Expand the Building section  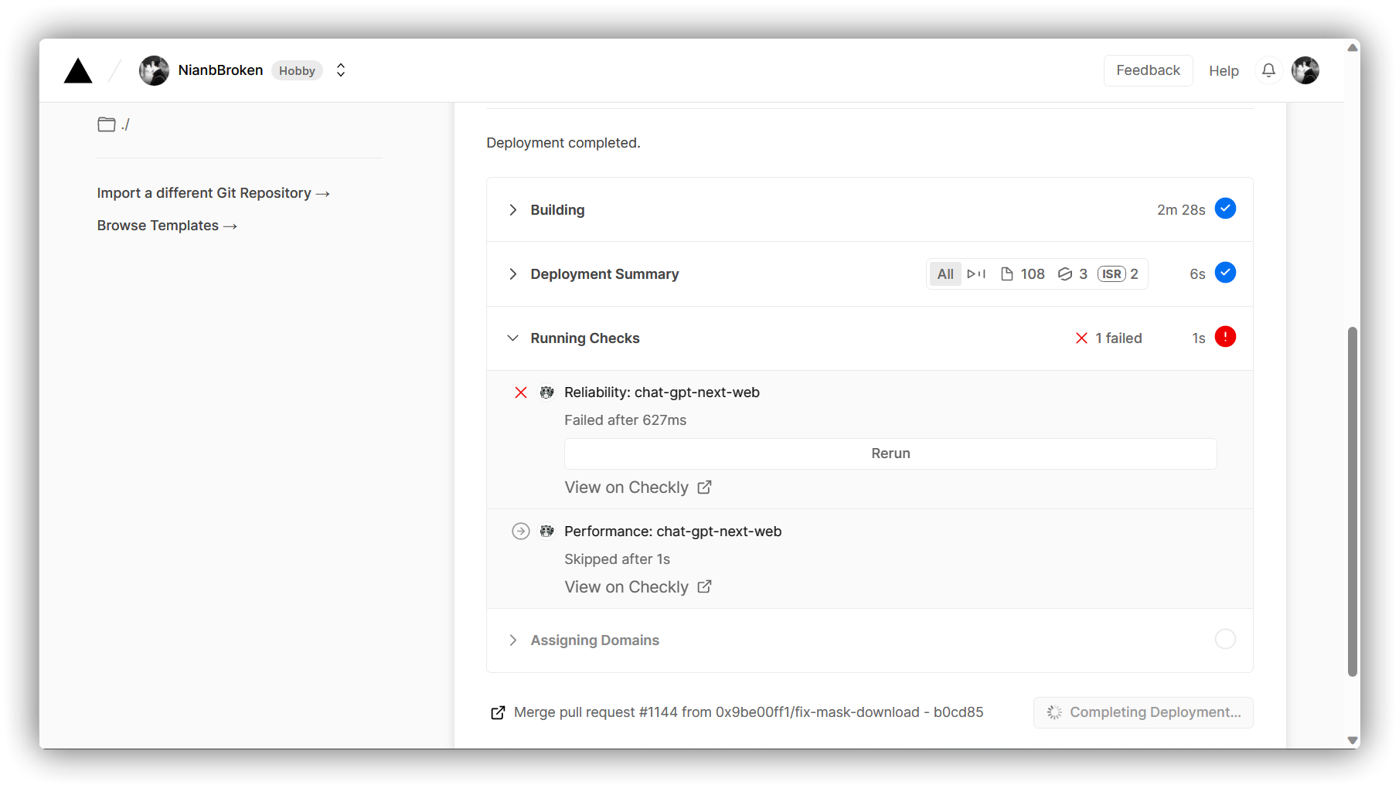[512, 209]
